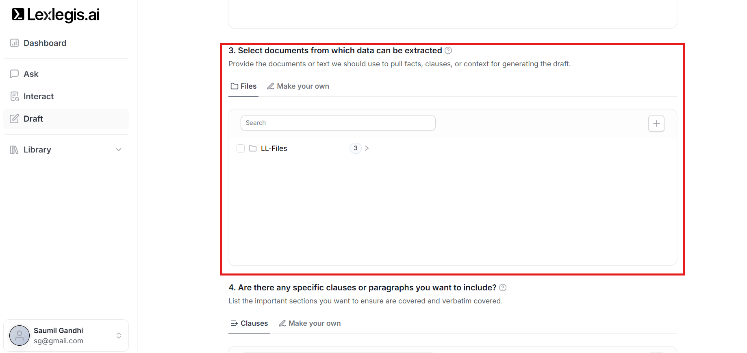Click the Library books icon
Viewport: 747px width, 353px height.
14,150
